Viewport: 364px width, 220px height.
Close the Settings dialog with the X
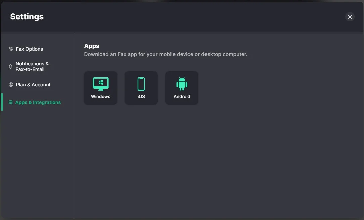point(350,17)
